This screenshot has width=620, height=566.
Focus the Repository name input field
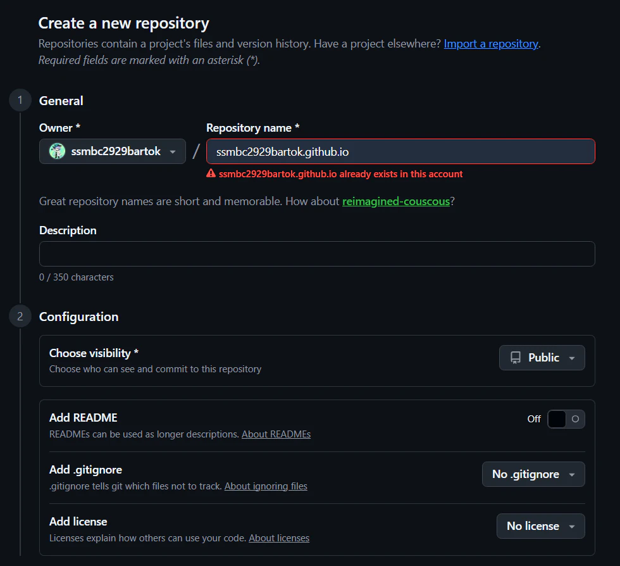400,151
